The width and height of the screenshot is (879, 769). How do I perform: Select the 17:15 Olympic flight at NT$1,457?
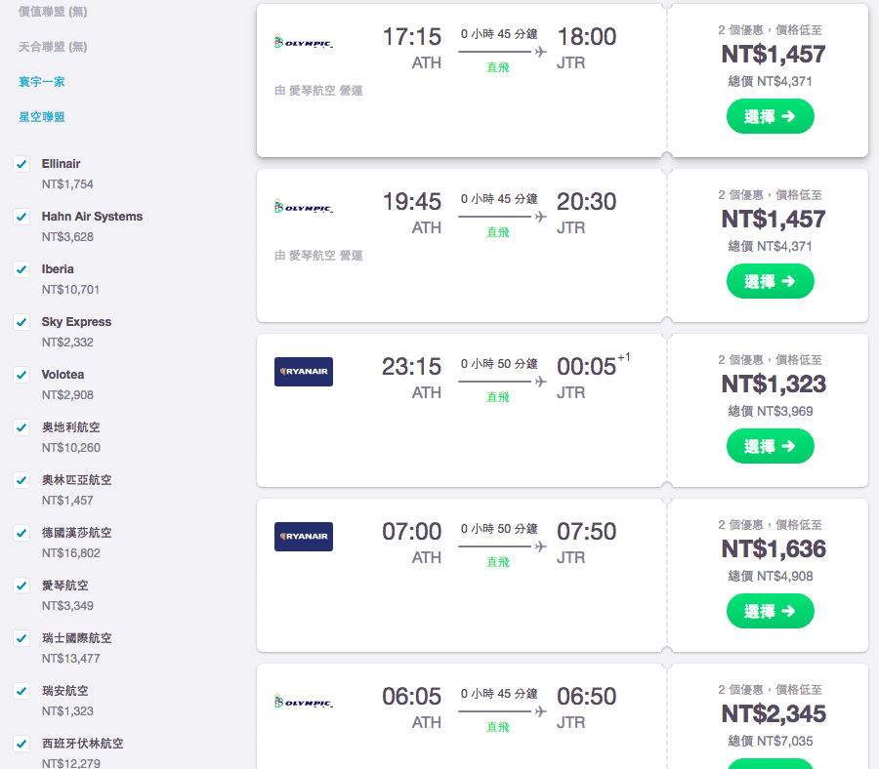click(771, 116)
